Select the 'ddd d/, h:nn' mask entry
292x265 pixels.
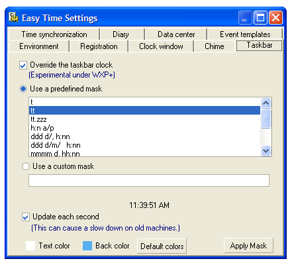coord(144,136)
